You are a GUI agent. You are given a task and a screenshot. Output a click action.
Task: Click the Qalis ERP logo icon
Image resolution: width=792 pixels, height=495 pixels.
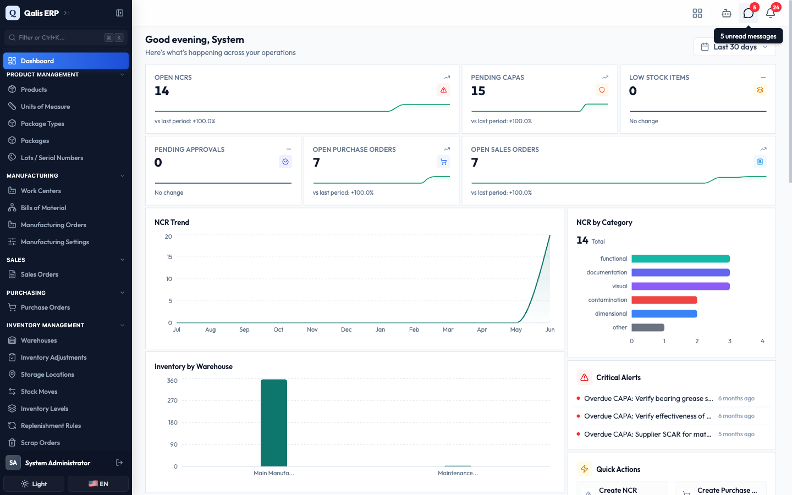click(13, 13)
